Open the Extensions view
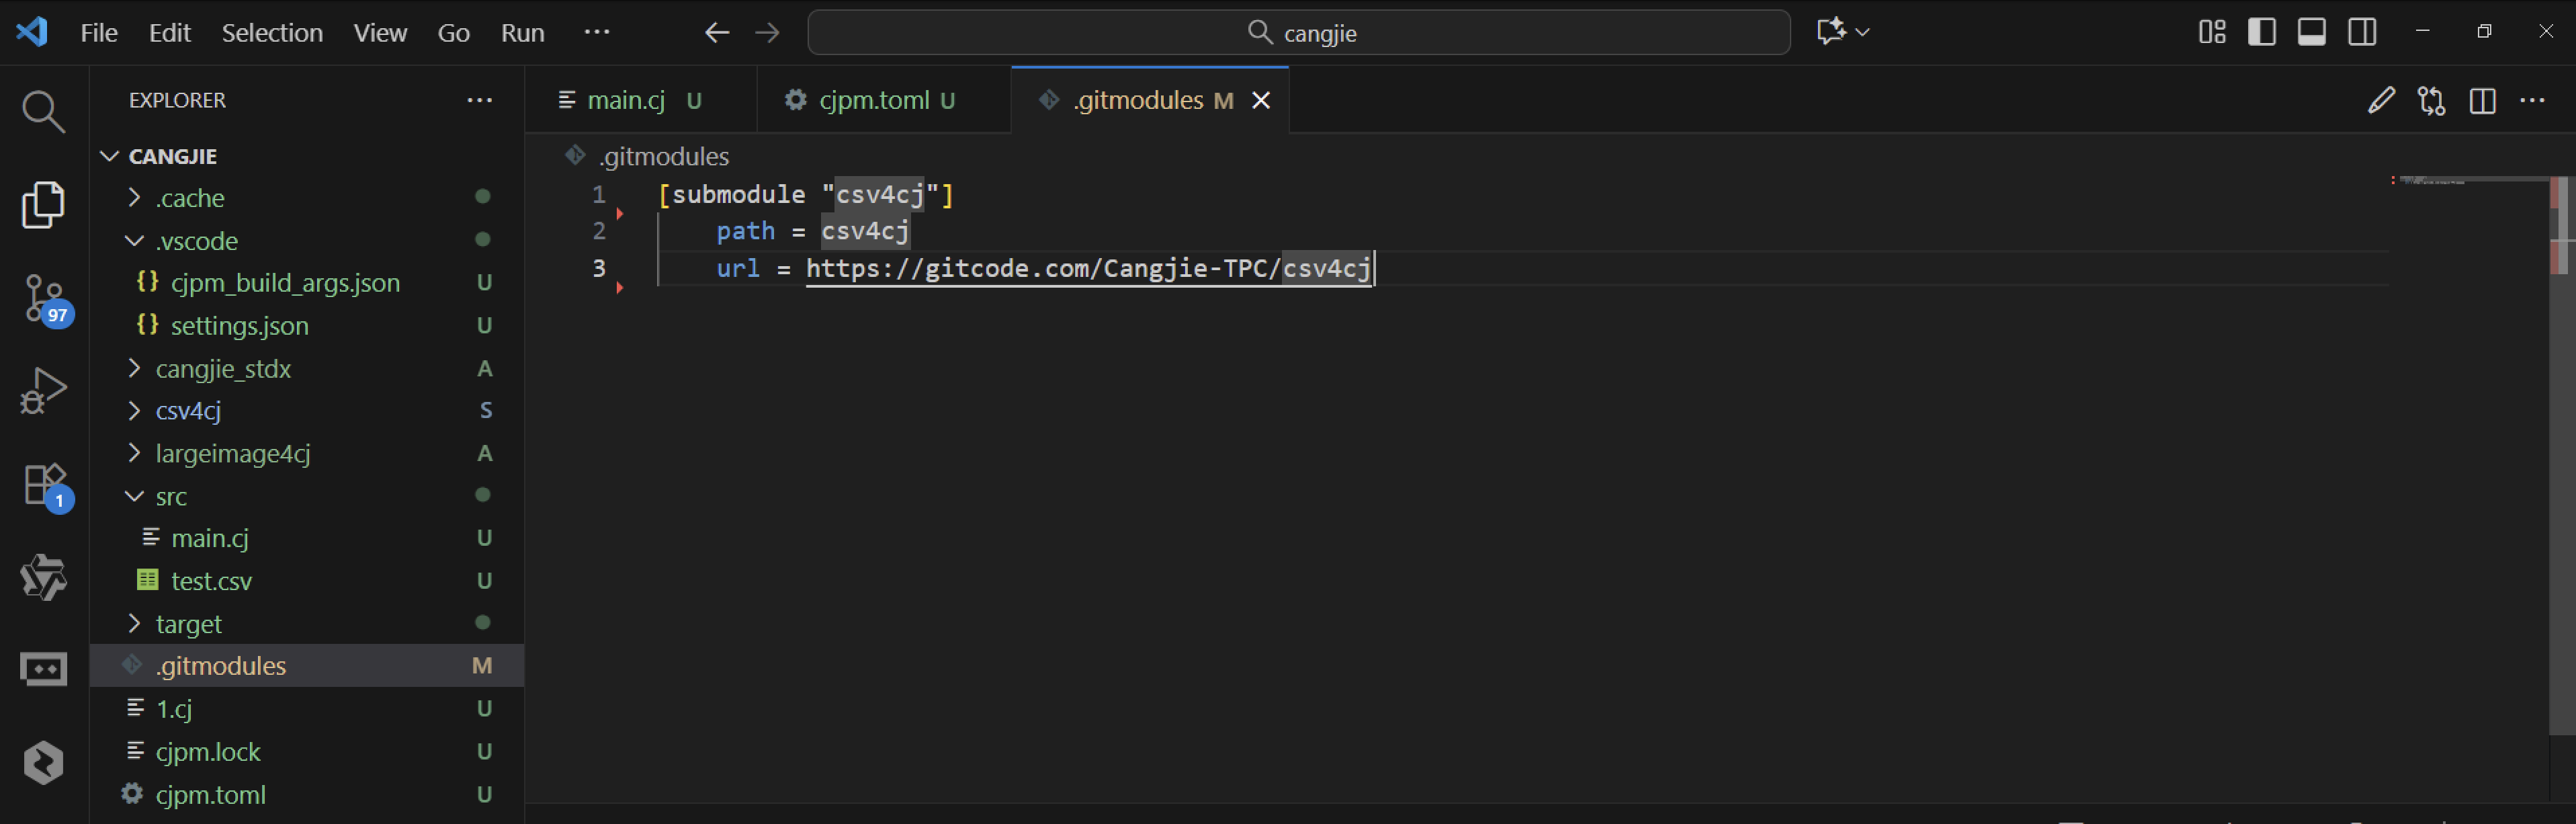 point(43,485)
